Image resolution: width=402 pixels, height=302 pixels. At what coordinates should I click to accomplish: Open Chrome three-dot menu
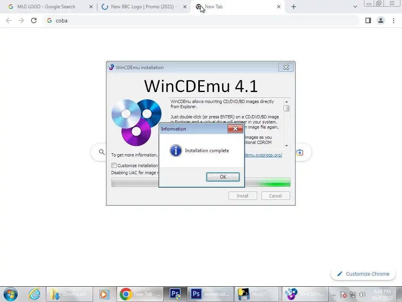click(393, 20)
